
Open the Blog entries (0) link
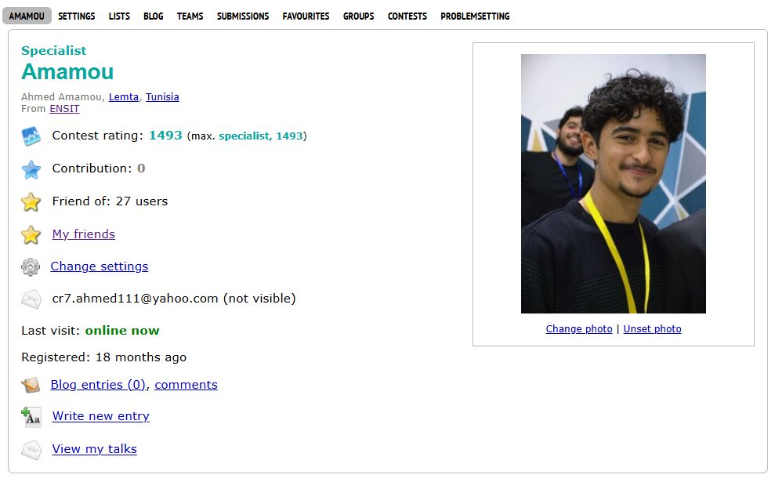pyautogui.click(x=98, y=385)
